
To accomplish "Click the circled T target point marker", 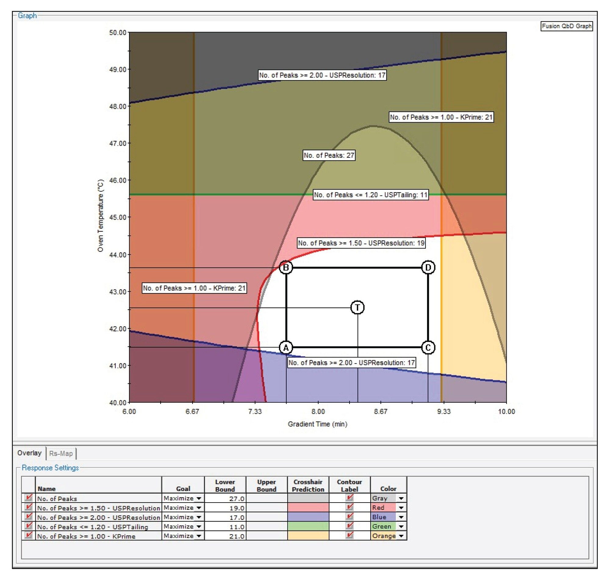I will (x=357, y=307).
